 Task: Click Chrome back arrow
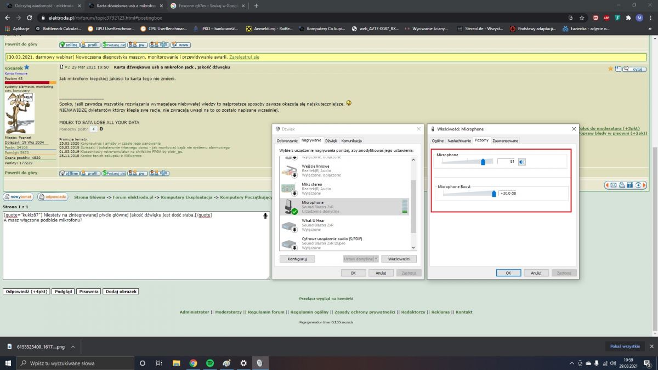pos(8,18)
